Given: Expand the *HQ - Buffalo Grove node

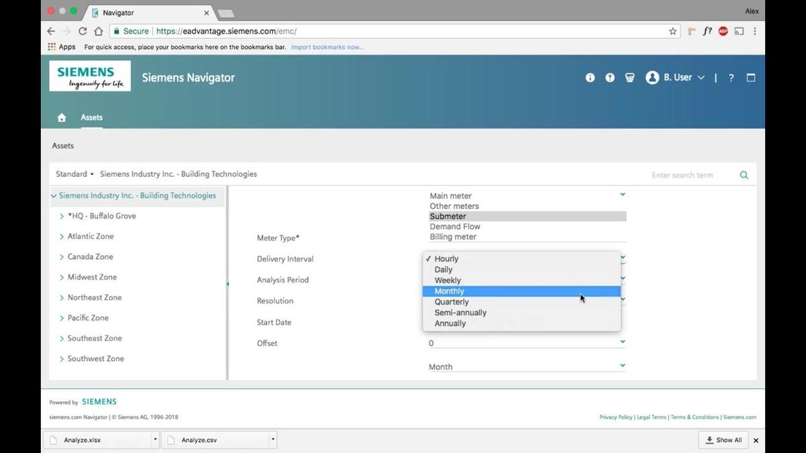Looking at the screenshot, I should tap(62, 216).
